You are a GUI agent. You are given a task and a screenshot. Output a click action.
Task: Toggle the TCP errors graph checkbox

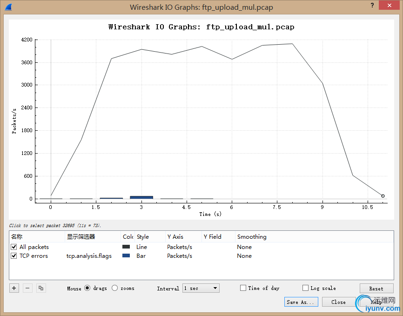point(14,256)
